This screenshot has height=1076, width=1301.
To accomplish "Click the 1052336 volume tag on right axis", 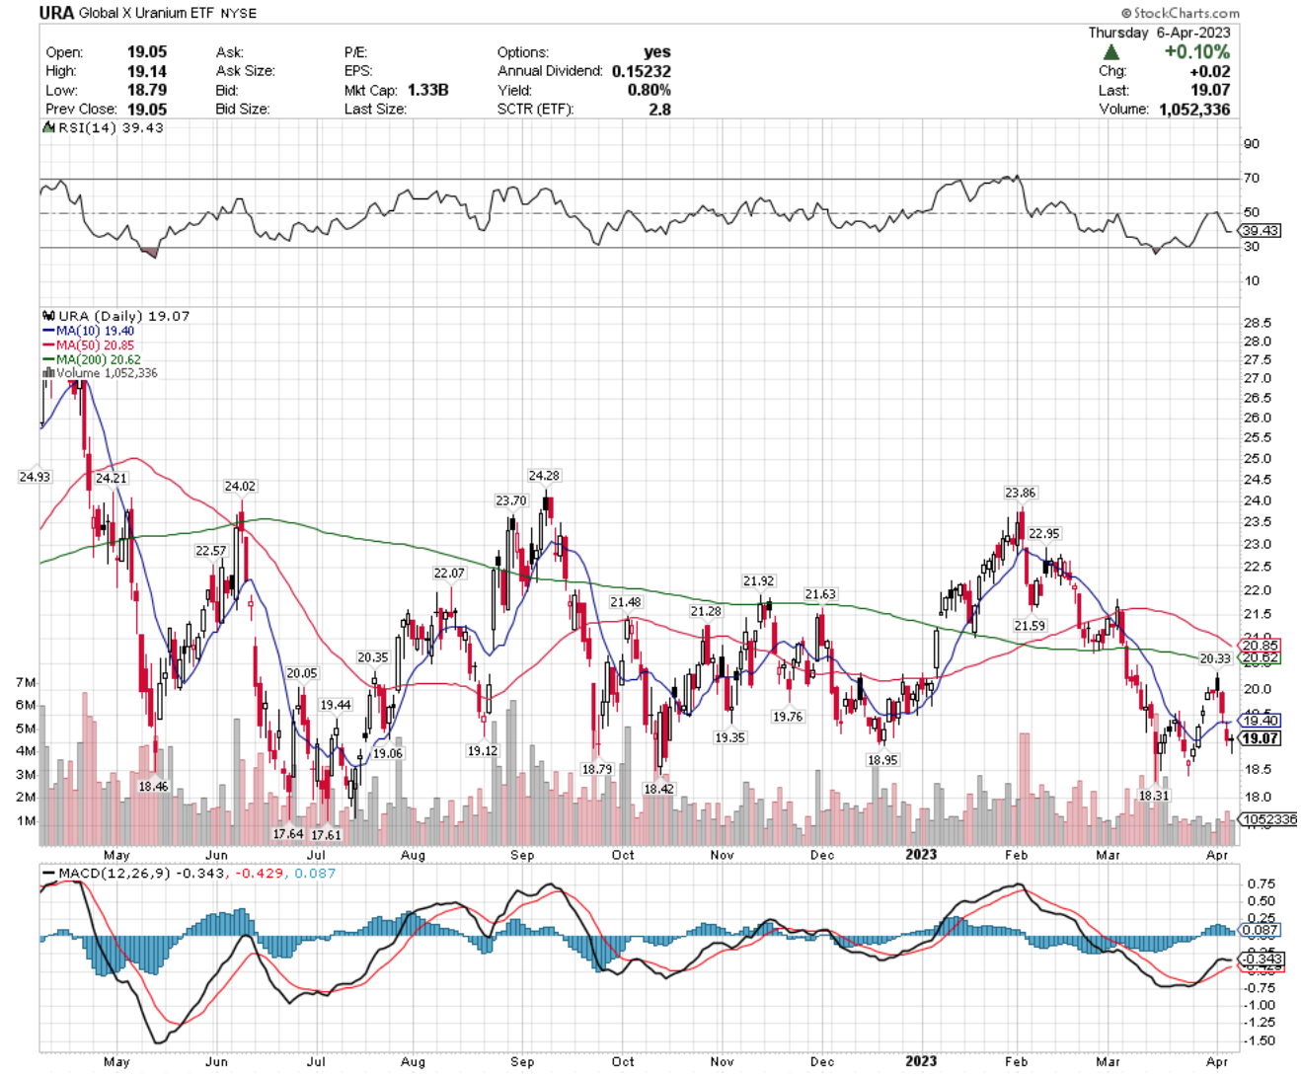I will (1269, 819).
